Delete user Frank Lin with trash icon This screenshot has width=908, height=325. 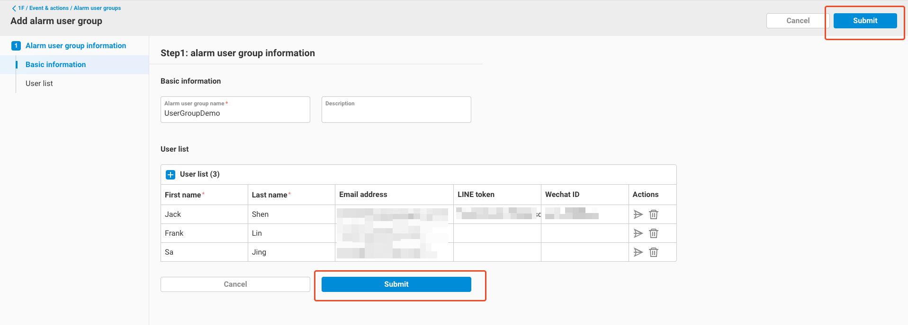pyautogui.click(x=654, y=233)
